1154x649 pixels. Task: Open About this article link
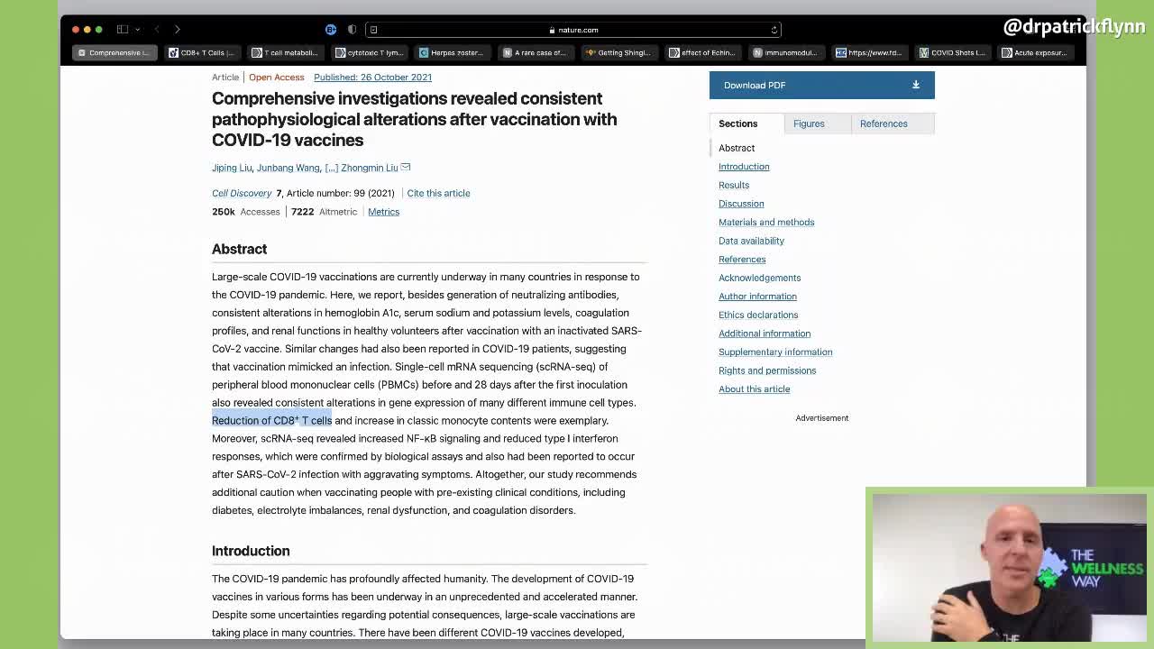754,389
